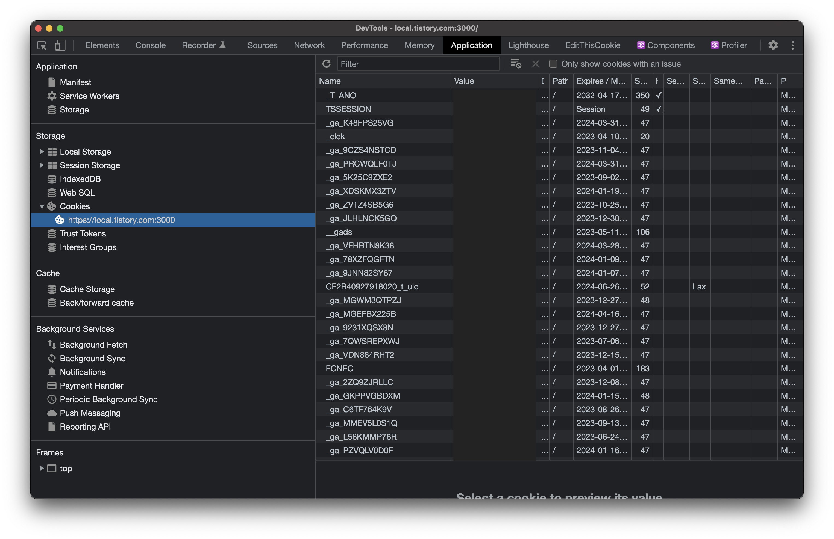The width and height of the screenshot is (834, 539).
Task: Open the three-dot customize menu
Action: point(793,45)
